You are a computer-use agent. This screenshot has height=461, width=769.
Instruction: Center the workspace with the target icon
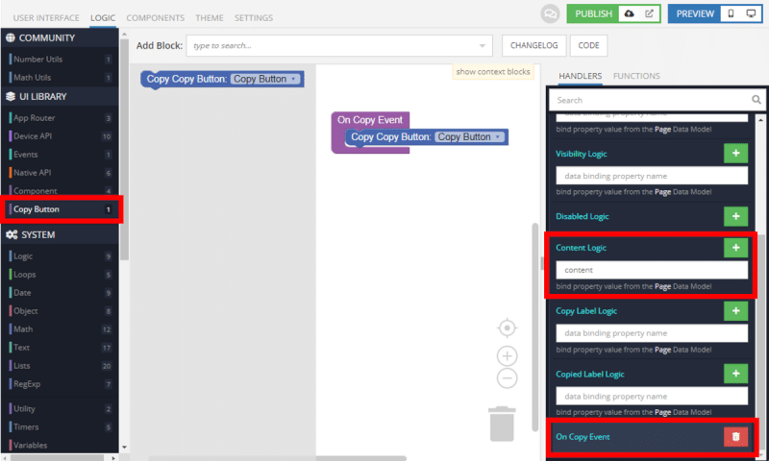(508, 328)
